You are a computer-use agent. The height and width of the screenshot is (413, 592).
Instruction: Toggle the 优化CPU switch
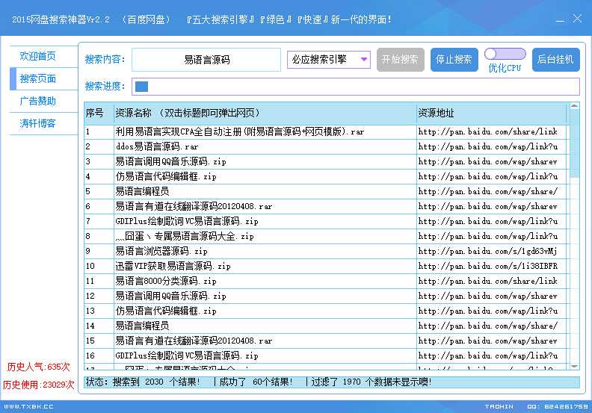tap(505, 54)
